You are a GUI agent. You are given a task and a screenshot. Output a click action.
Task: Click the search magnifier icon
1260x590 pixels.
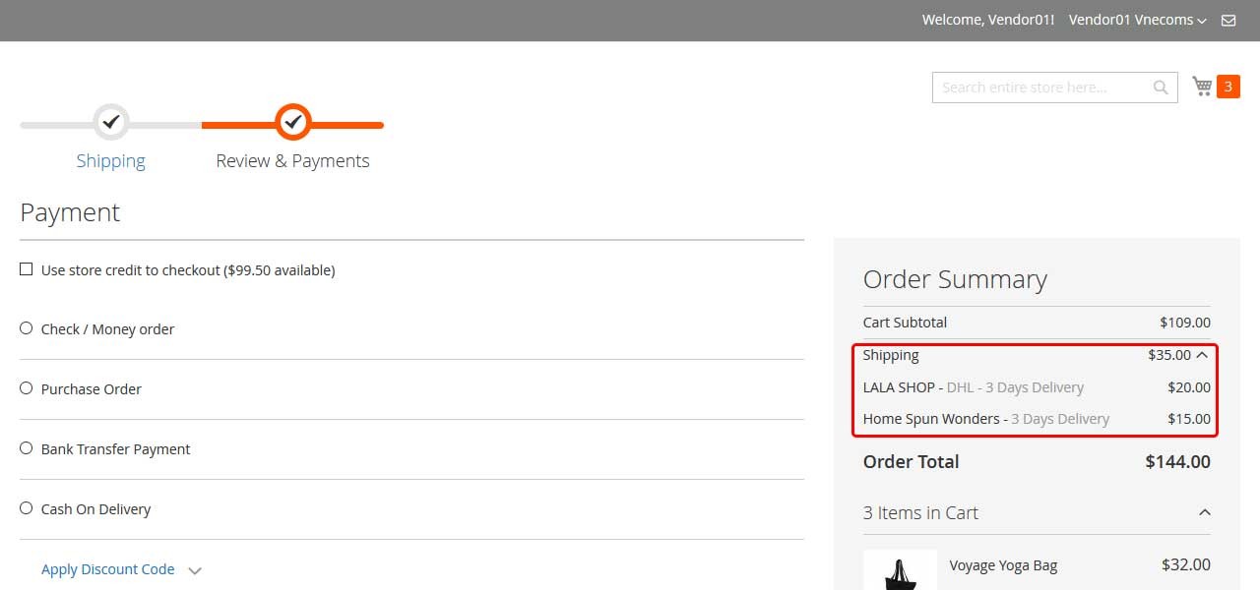(x=1160, y=87)
